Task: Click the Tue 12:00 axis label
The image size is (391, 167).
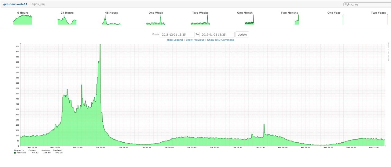Action: [x=192, y=148]
